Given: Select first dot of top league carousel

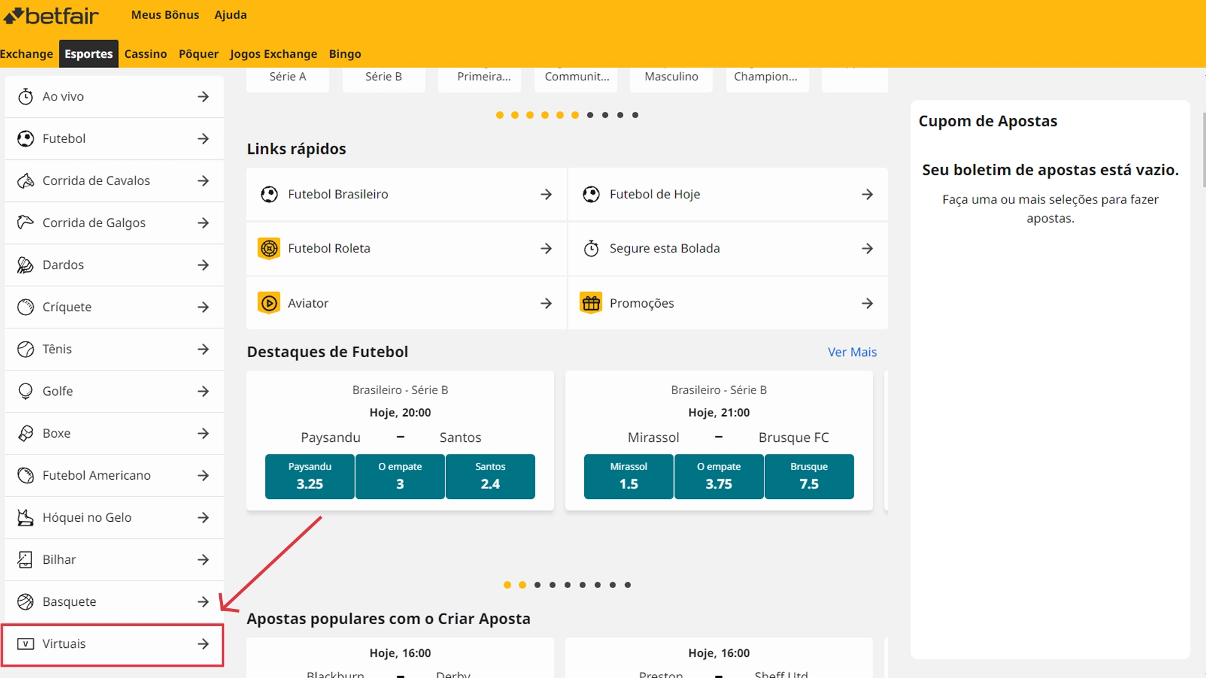Looking at the screenshot, I should tap(499, 115).
